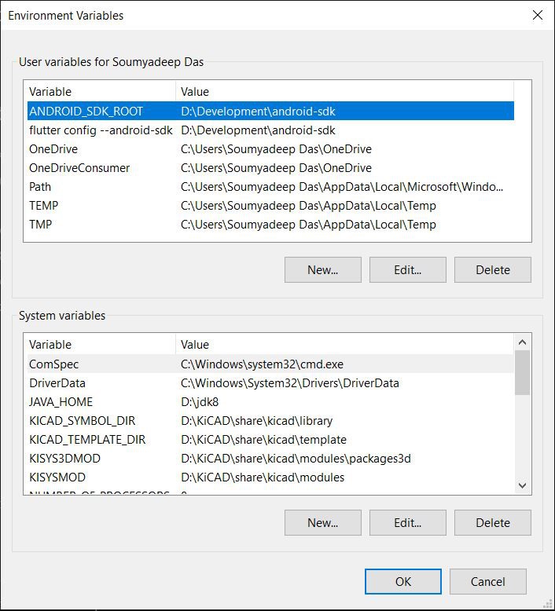The width and height of the screenshot is (555, 611).
Task: Select the KISYS3DMOD system variable row
Action: pos(64,459)
